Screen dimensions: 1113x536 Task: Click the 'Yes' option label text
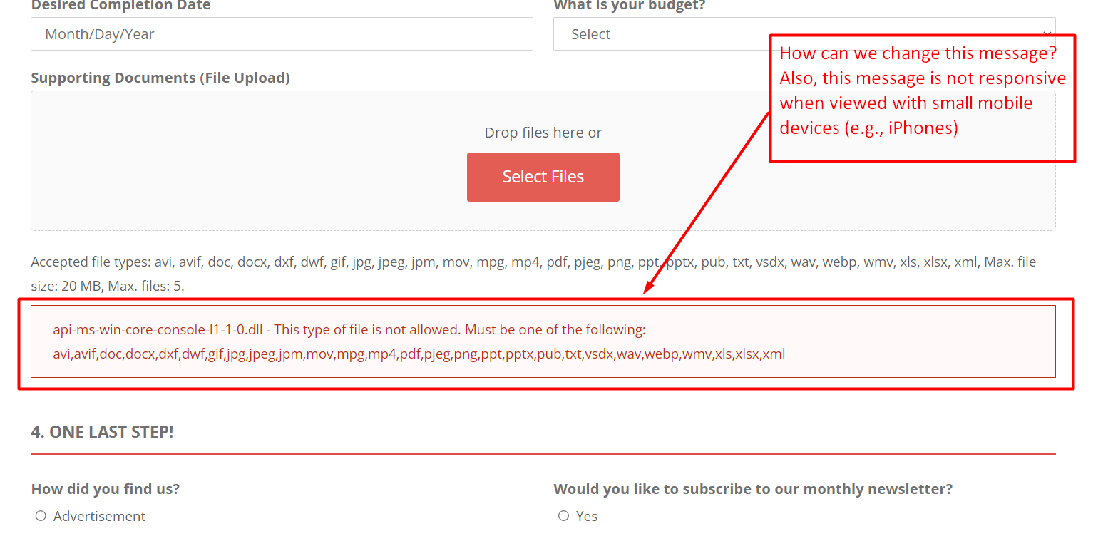point(586,516)
